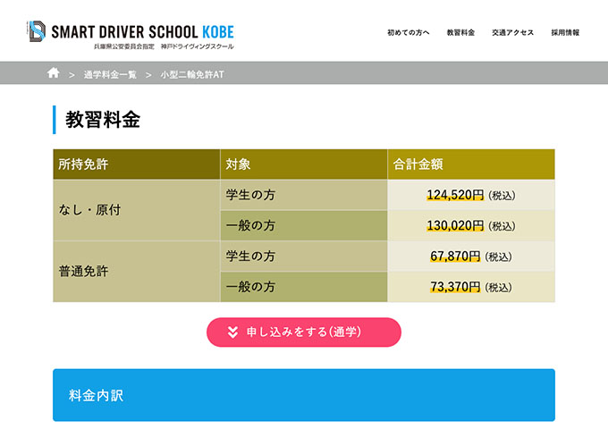Select the 73,370円 price cell
The height and width of the screenshot is (429, 608).
coord(455,287)
